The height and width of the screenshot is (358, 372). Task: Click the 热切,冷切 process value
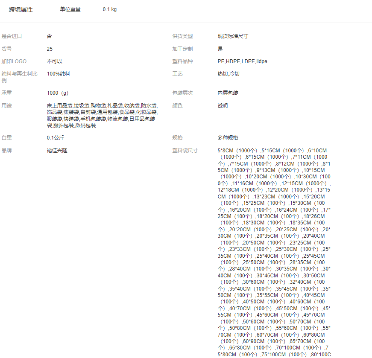pos(228,74)
